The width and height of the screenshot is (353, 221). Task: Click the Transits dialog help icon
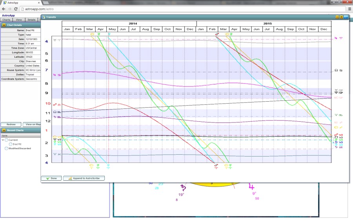[346, 17]
